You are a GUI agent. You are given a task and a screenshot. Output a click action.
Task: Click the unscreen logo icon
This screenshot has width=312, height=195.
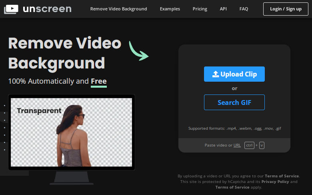[11, 9]
